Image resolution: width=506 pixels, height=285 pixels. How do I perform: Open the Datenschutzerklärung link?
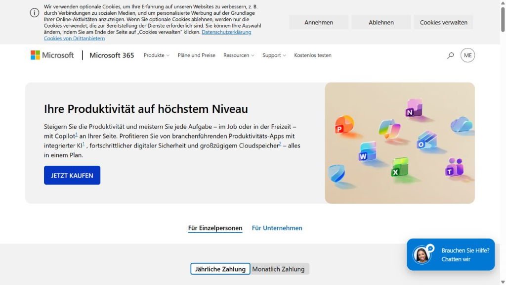tap(226, 32)
